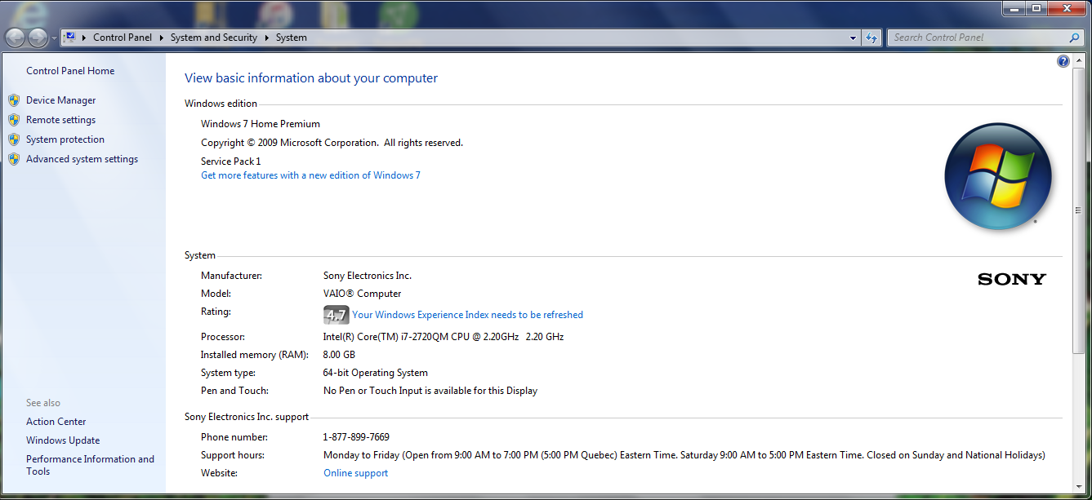
Task: Open Windows Update link
Action: tap(63, 440)
